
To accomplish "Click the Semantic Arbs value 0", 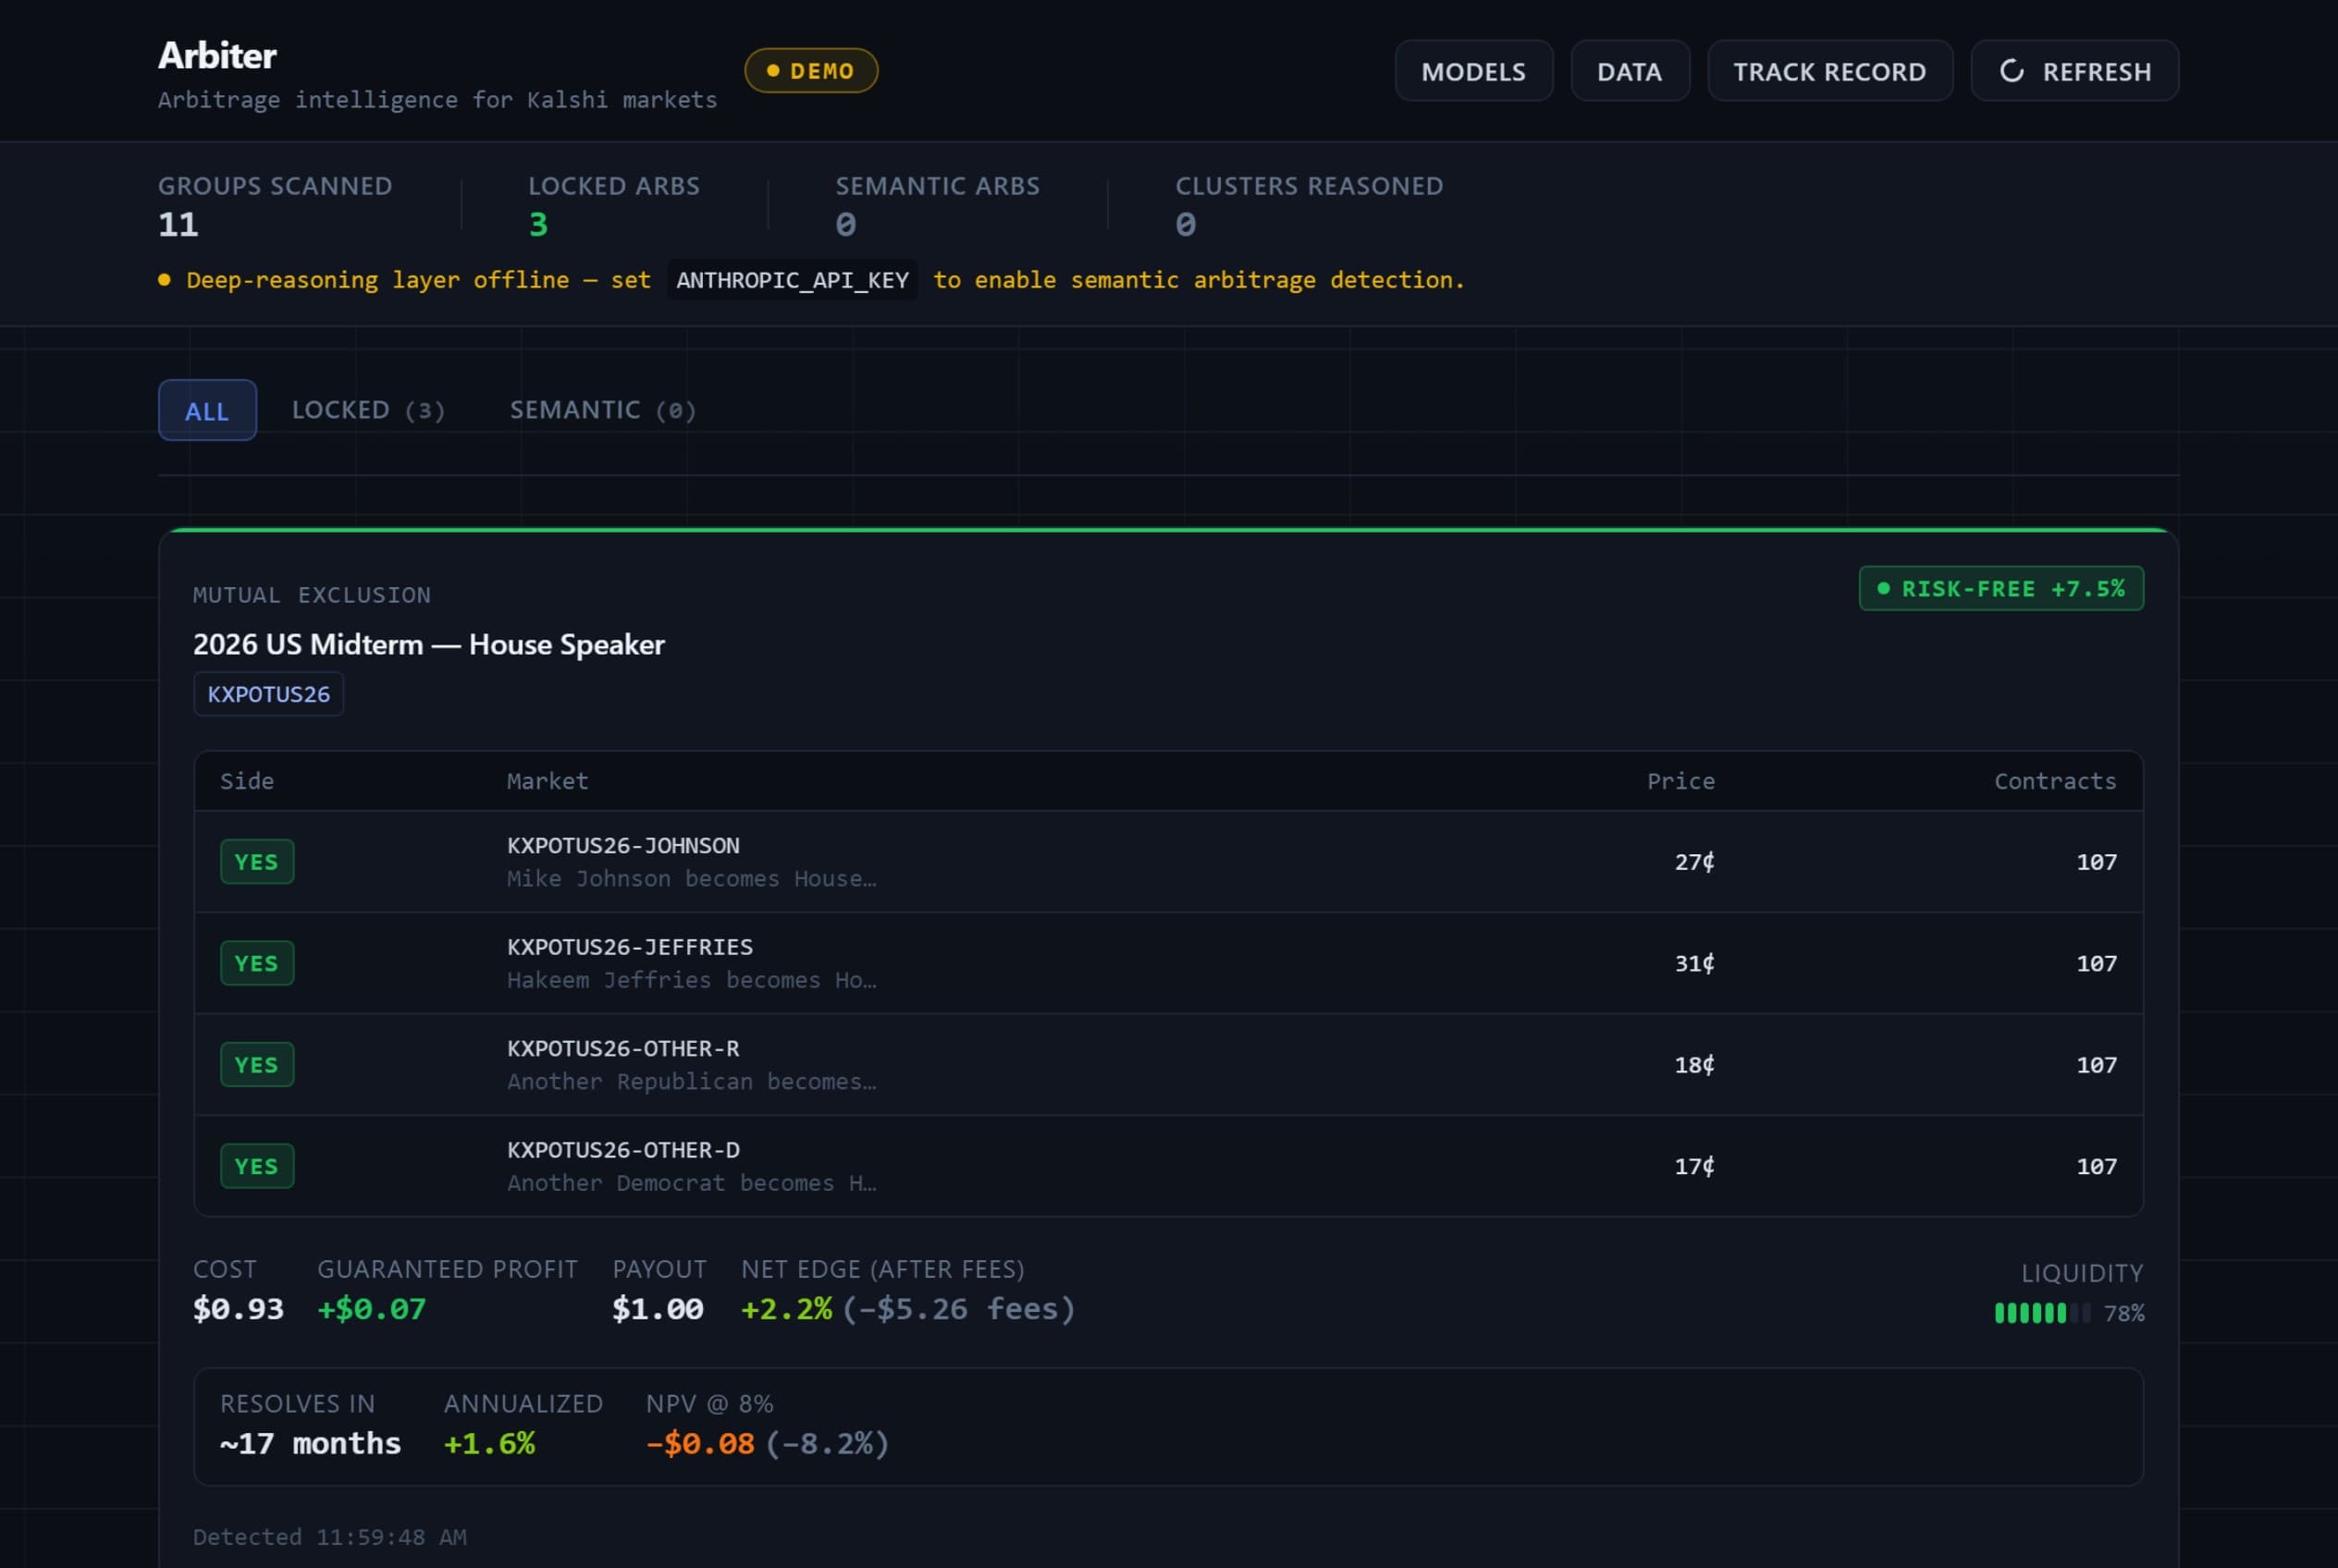I will (x=845, y=224).
